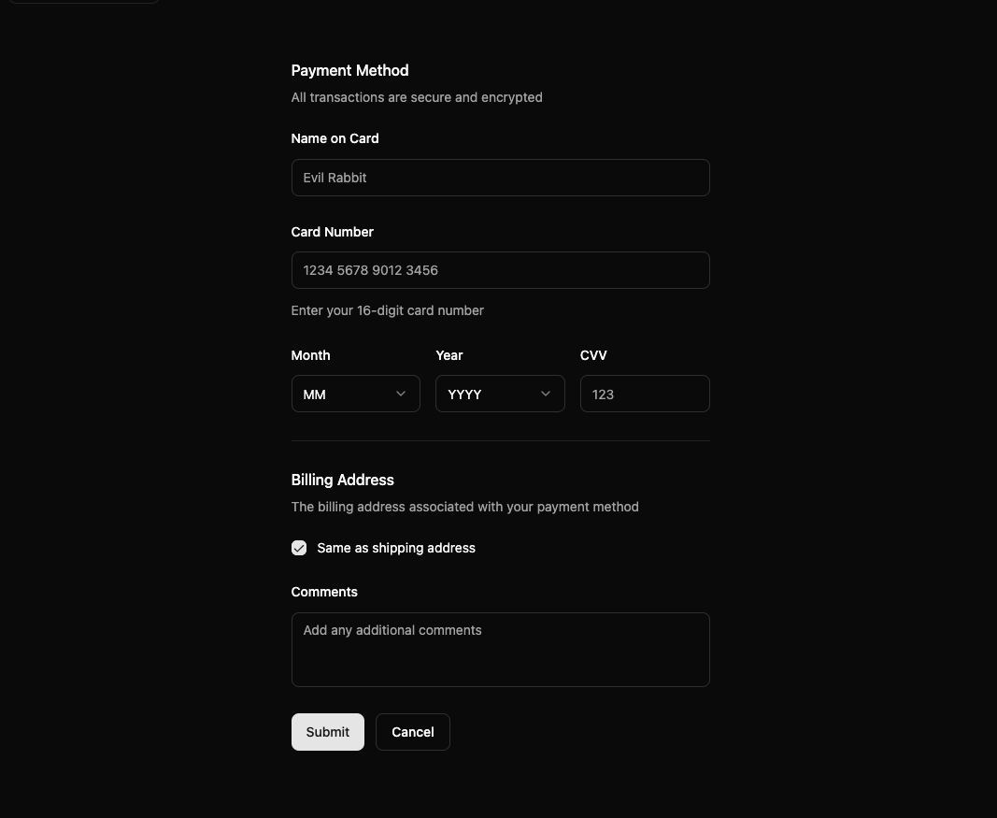Open the YYYY expiration year dropdown

pos(501,394)
